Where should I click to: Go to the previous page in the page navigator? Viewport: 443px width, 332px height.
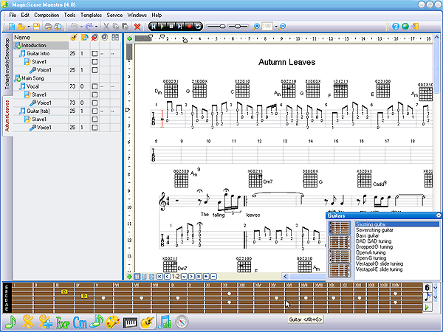[x=167, y=277]
